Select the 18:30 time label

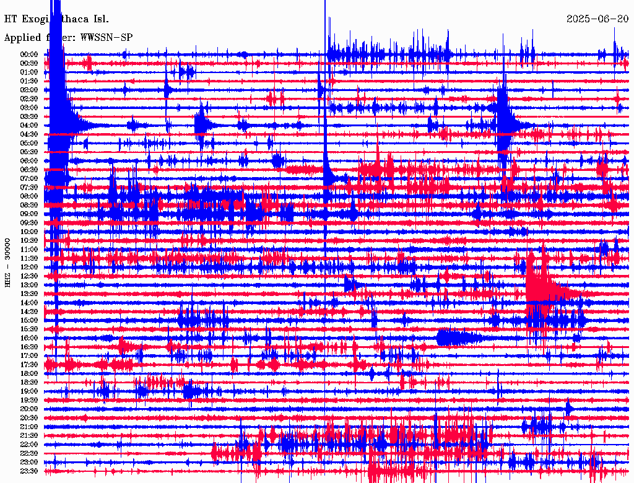coord(29,382)
